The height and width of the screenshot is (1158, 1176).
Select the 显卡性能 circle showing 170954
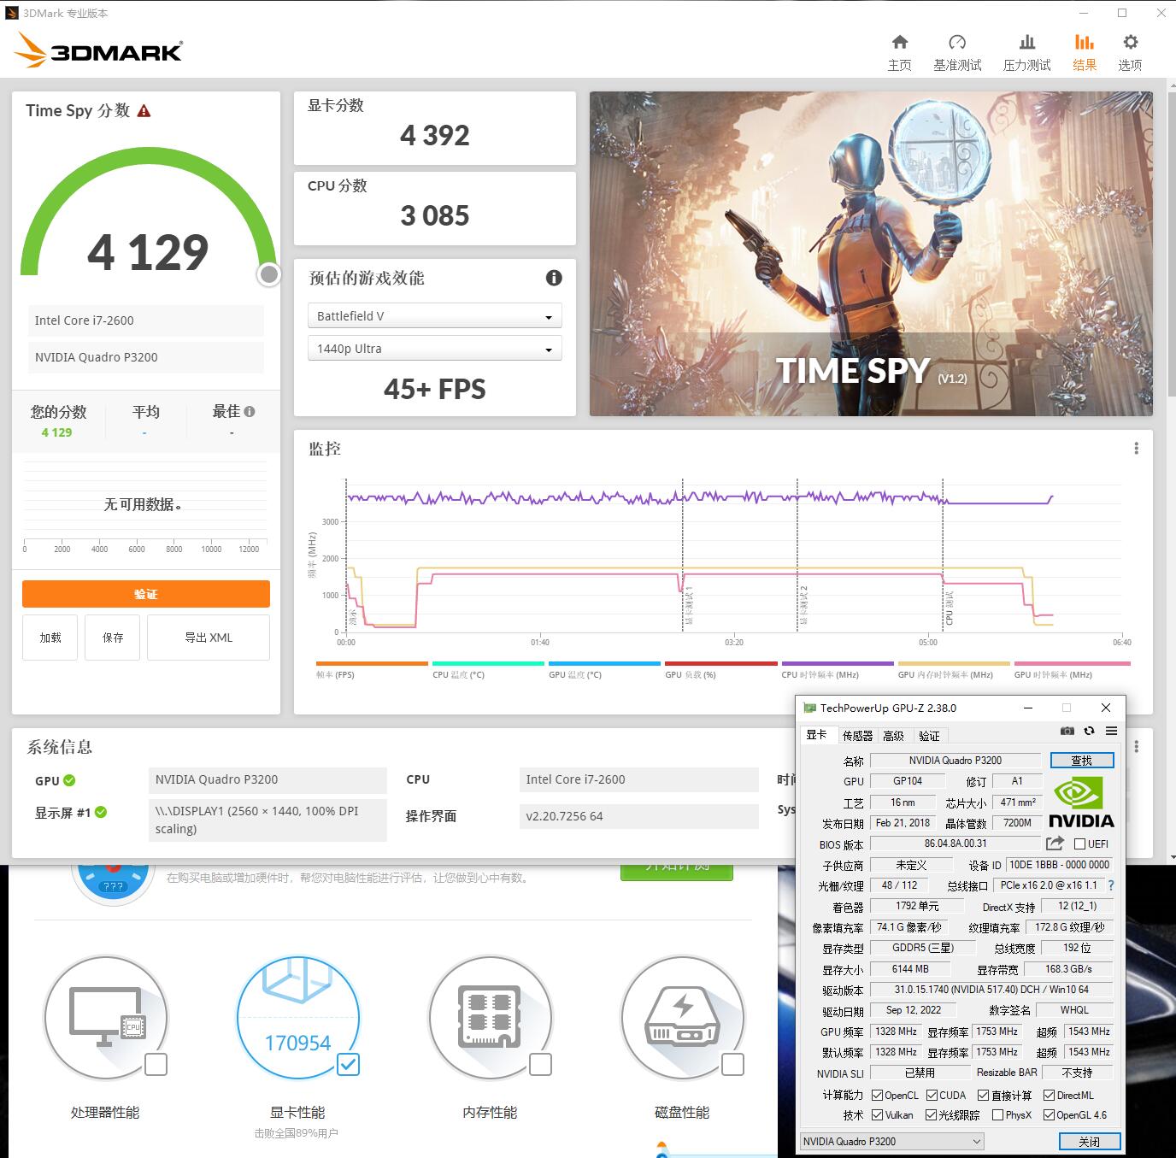click(x=297, y=1018)
